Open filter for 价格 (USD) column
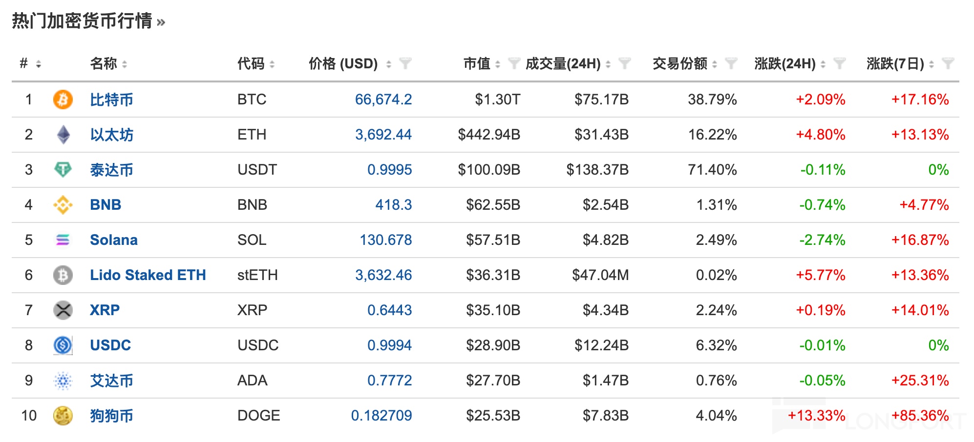This screenshot has width=974, height=442. [x=405, y=63]
